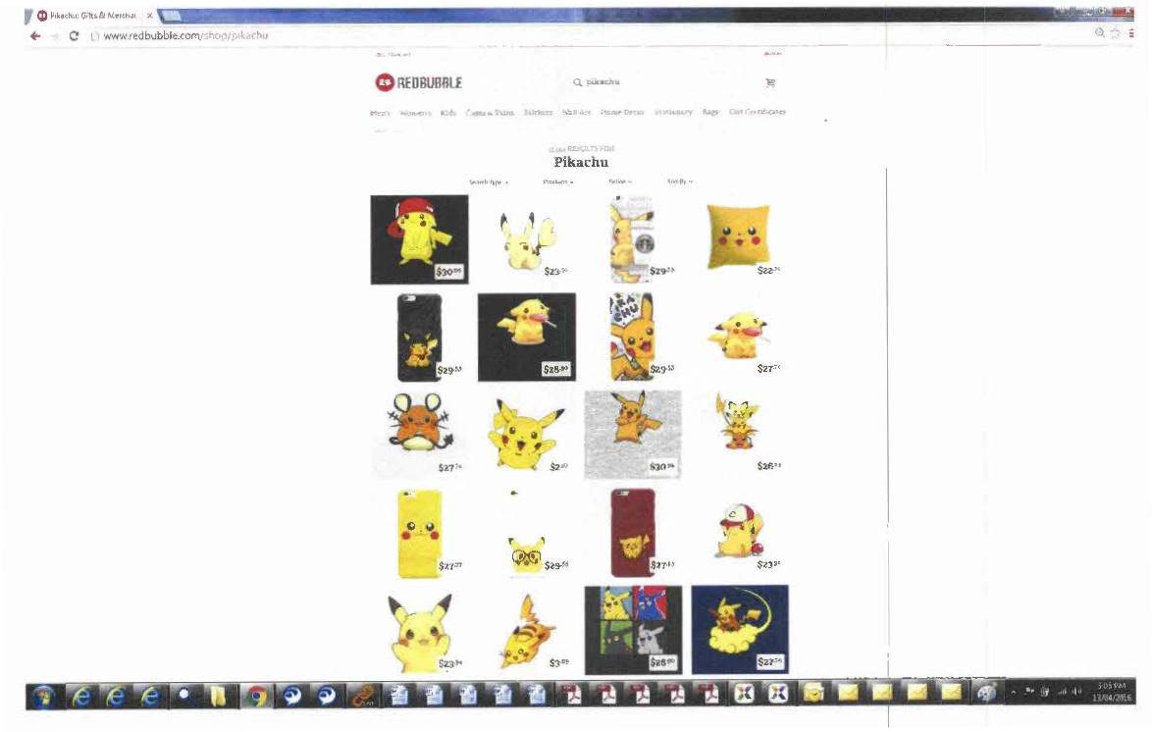The width and height of the screenshot is (1152, 732).
Task: Open the four-panel pop-art Pikachu tee
Action: pos(633,630)
